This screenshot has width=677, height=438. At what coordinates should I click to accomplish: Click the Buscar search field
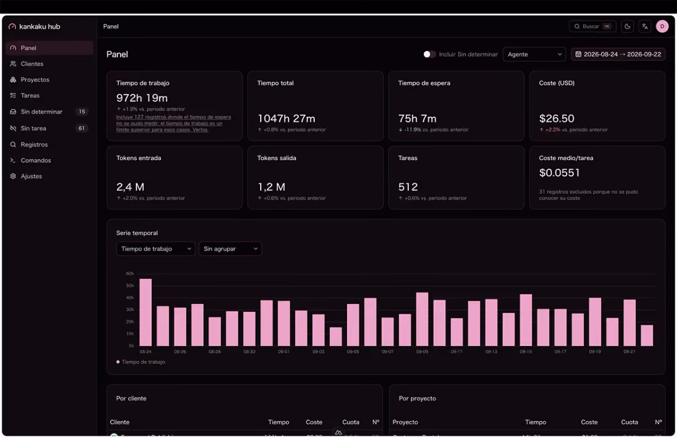pos(592,26)
